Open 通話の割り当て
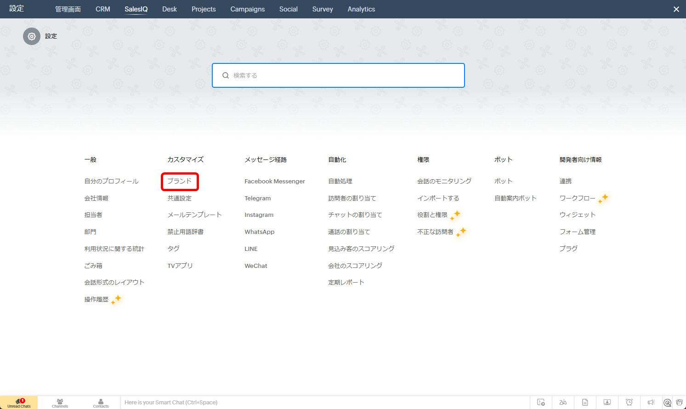Viewport: 686px width, 409px height. coord(349,232)
